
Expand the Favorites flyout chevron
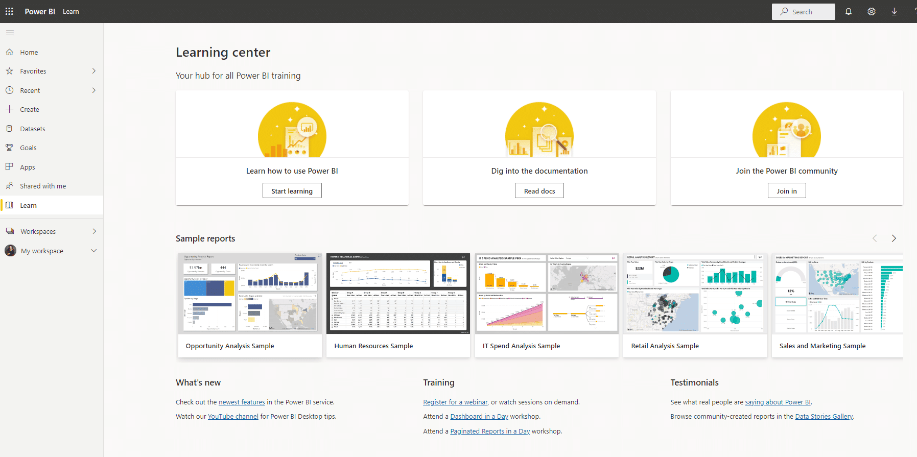94,71
